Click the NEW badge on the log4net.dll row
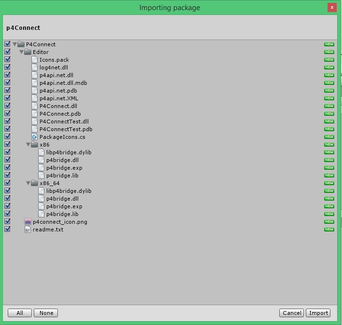 (x=329, y=68)
